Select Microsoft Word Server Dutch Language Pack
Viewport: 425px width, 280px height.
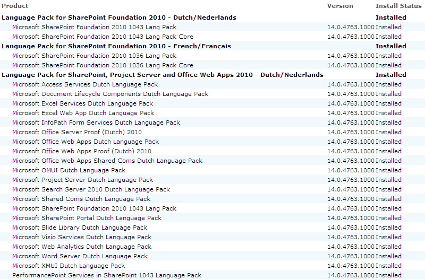point(80,256)
